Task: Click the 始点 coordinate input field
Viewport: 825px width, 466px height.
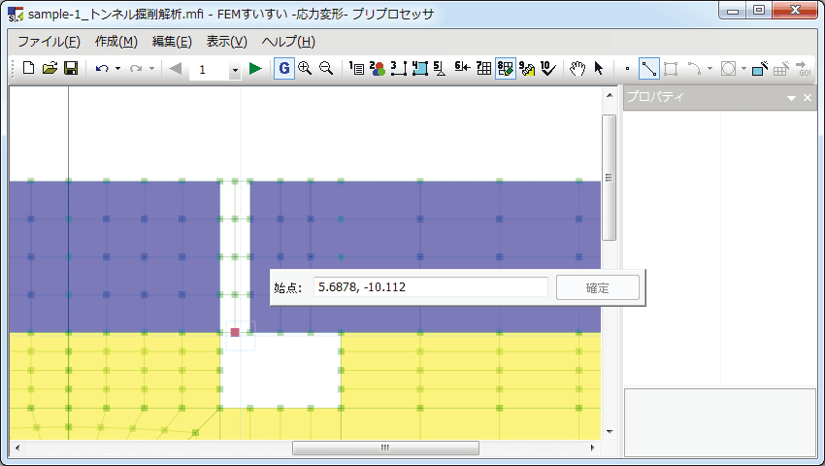Action: click(x=430, y=287)
